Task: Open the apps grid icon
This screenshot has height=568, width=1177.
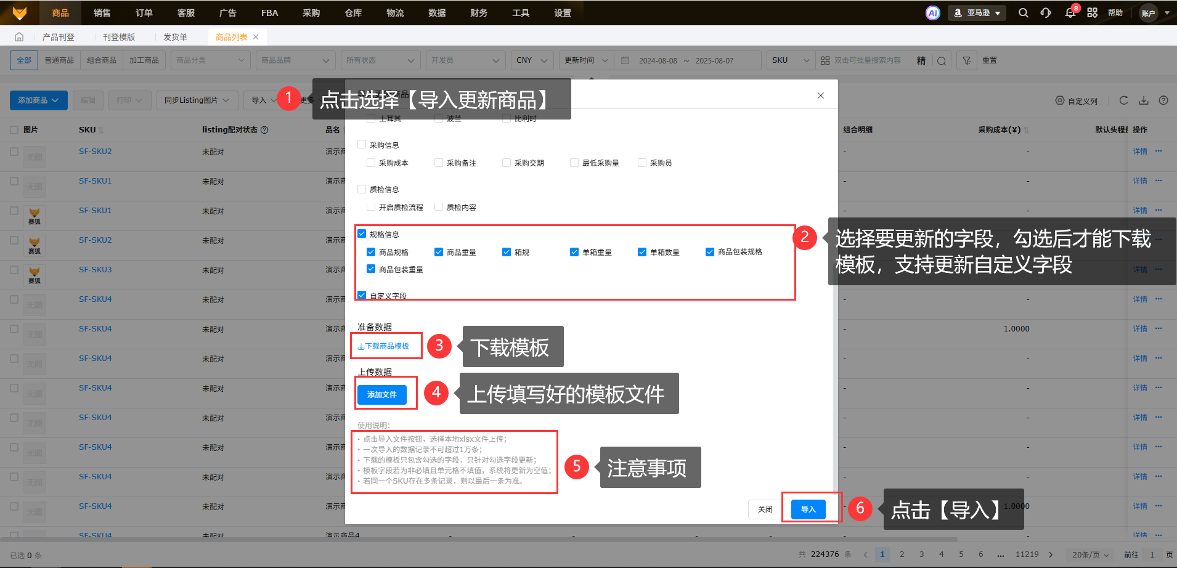Action: pyautogui.click(x=1092, y=13)
